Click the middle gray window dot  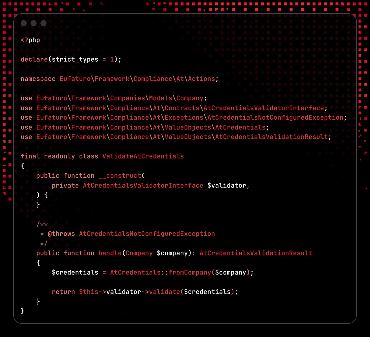(34, 23)
